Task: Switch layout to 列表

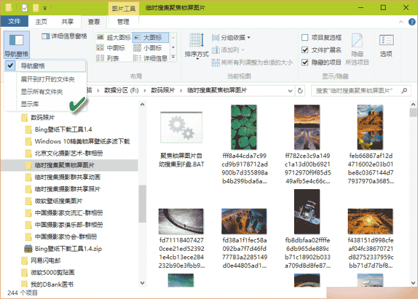Action: (107, 58)
